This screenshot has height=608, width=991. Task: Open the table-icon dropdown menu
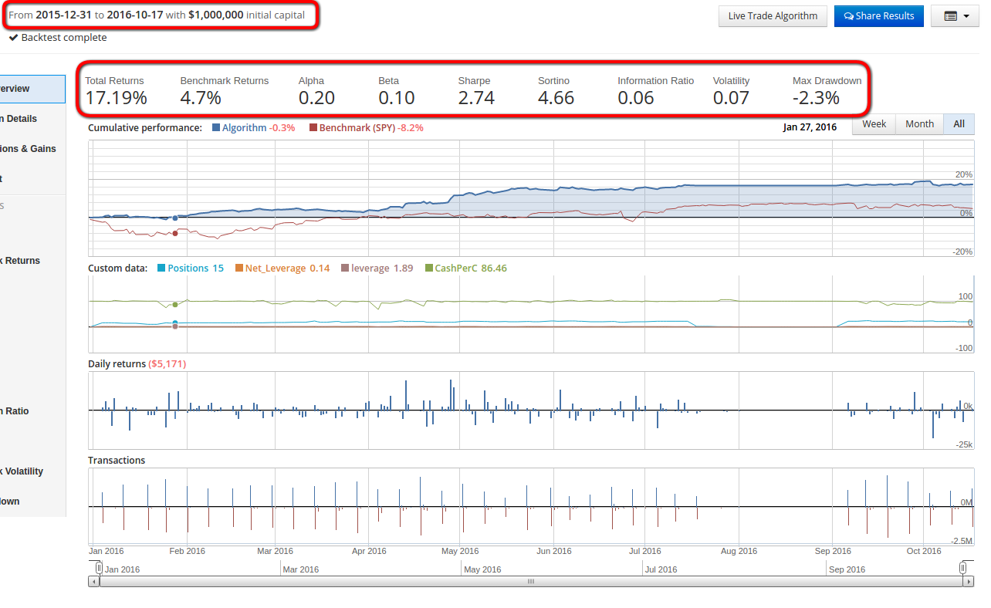pyautogui.click(x=955, y=16)
